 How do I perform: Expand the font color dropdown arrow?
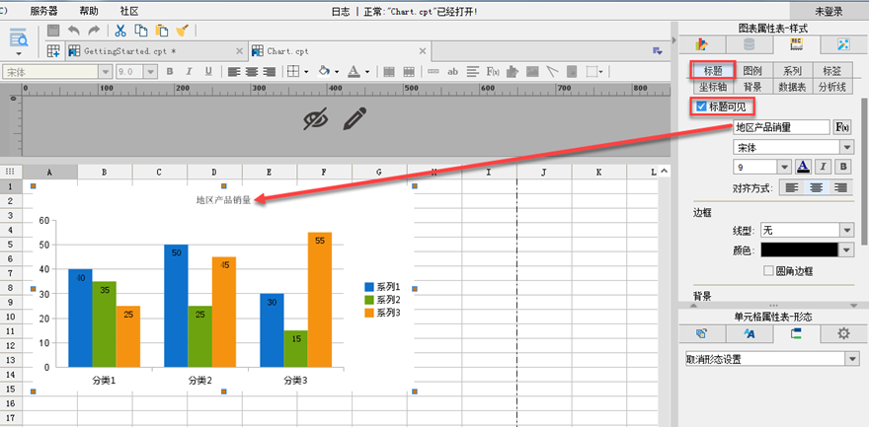click(367, 72)
